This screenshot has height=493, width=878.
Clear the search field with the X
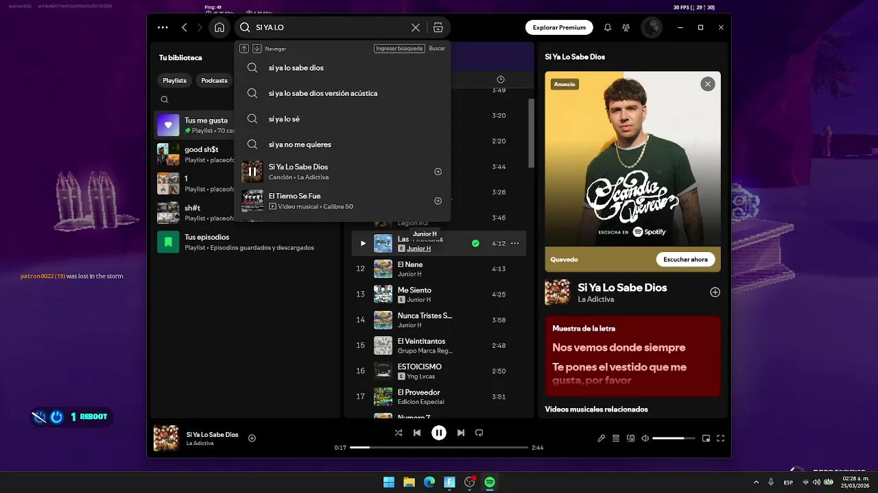(x=416, y=27)
